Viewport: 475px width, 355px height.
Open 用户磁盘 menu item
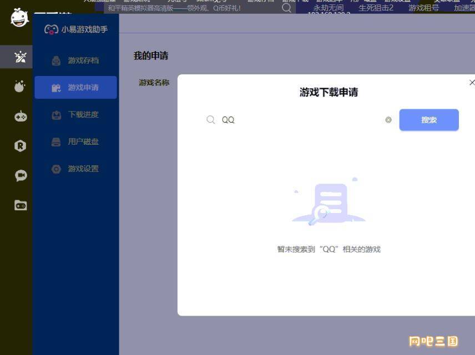[75, 141]
